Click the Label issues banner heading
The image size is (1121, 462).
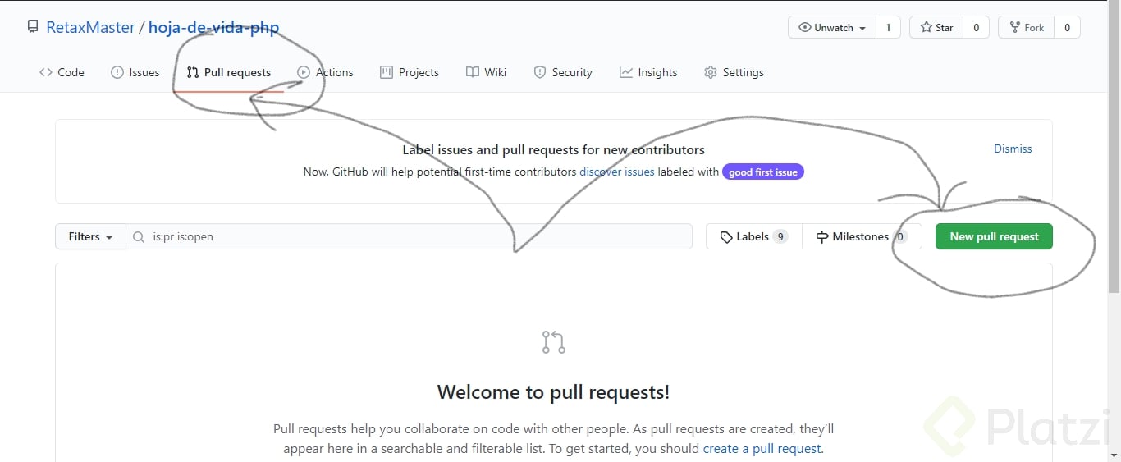coord(553,150)
